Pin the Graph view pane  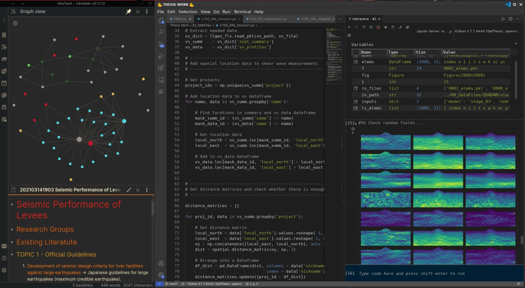tap(128, 12)
